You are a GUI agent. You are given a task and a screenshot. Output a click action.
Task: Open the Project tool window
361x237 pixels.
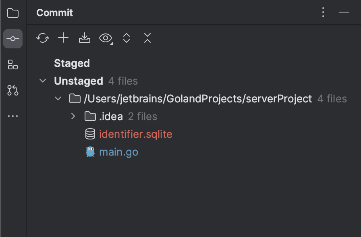pyautogui.click(x=13, y=13)
